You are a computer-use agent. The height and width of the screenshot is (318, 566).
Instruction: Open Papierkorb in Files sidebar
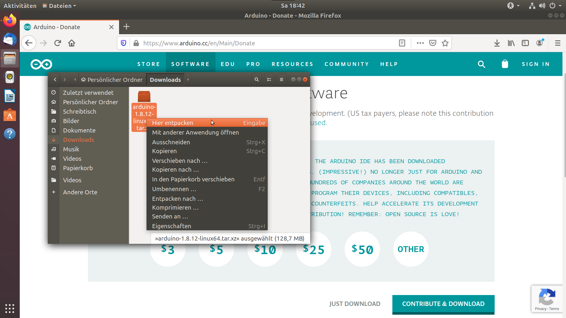(88, 168)
